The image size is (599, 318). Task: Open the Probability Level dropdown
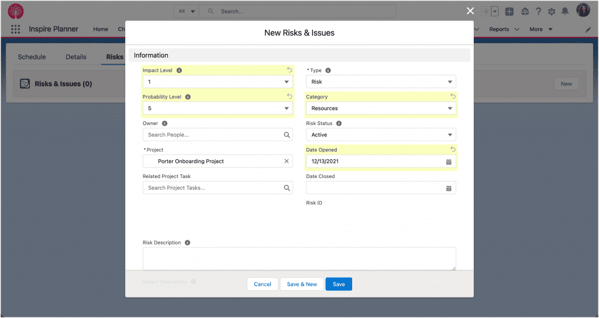pos(218,108)
